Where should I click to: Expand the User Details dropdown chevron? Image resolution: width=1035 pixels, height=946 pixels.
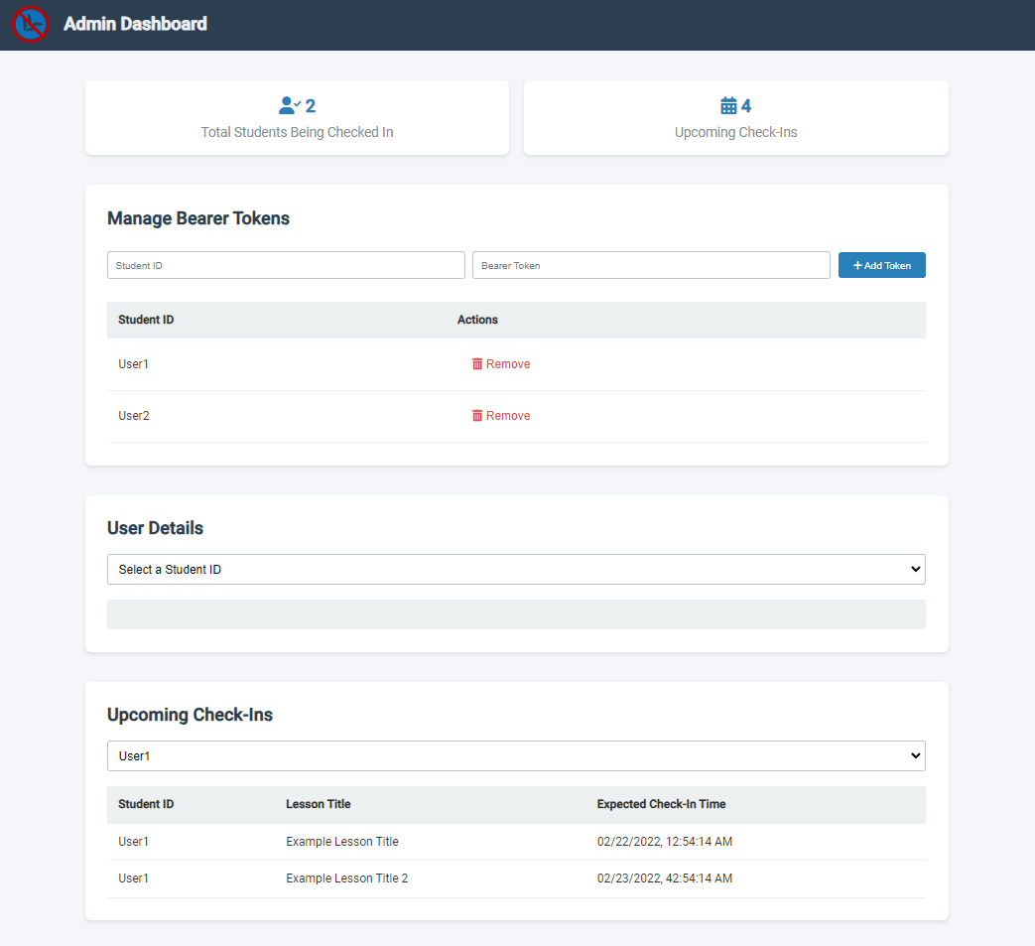[x=915, y=569]
